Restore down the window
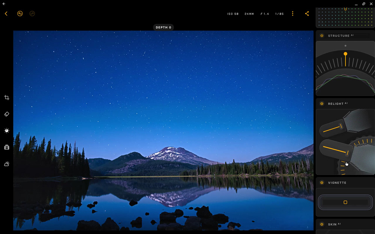This screenshot has height=234, width=375. coord(363,4)
